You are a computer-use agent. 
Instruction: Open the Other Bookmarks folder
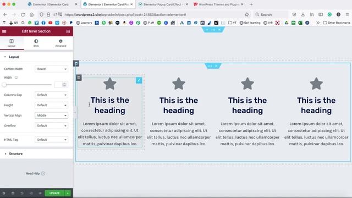click(337, 23)
